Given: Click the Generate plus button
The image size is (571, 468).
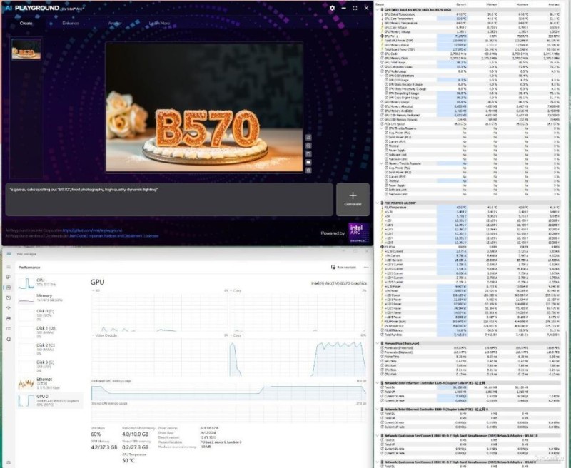Looking at the screenshot, I should 353,198.
